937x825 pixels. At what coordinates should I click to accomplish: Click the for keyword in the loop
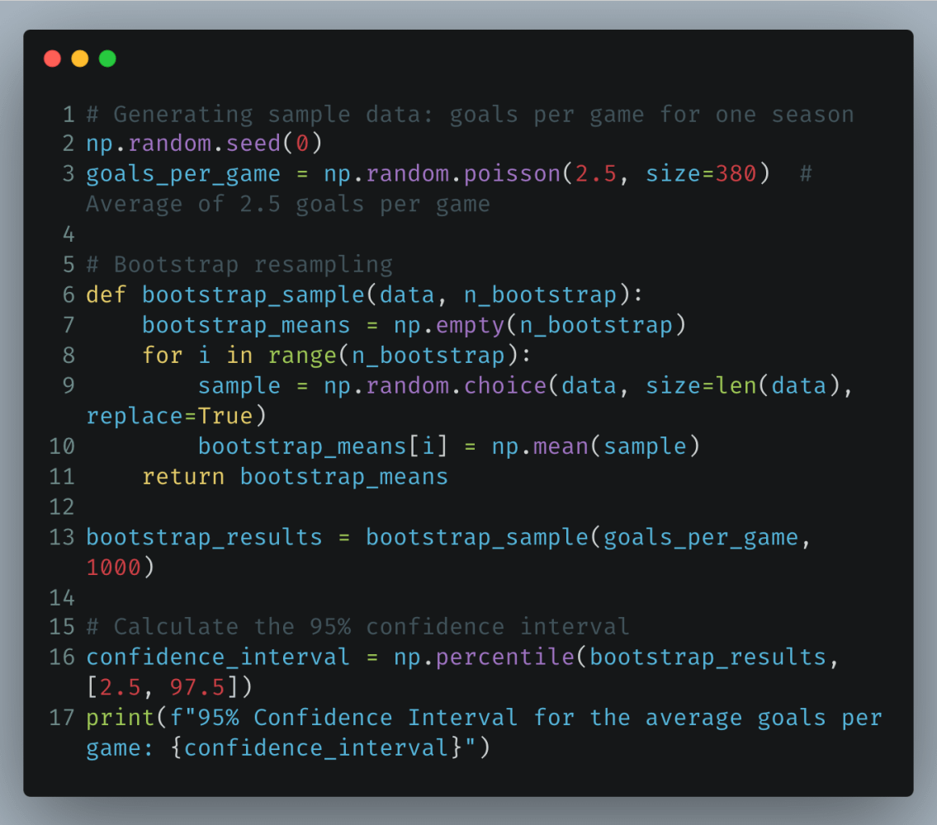click(x=163, y=355)
